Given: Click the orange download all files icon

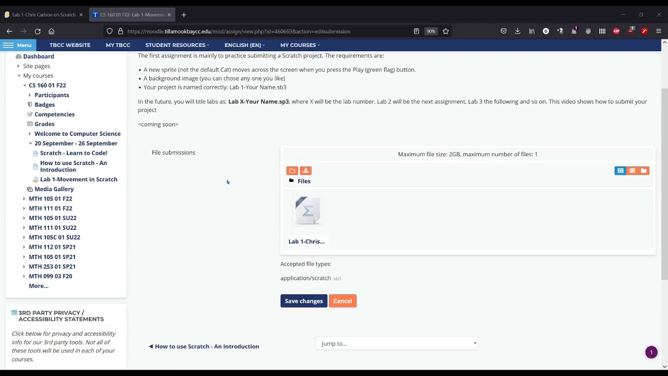Looking at the screenshot, I should pyautogui.click(x=306, y=171).
